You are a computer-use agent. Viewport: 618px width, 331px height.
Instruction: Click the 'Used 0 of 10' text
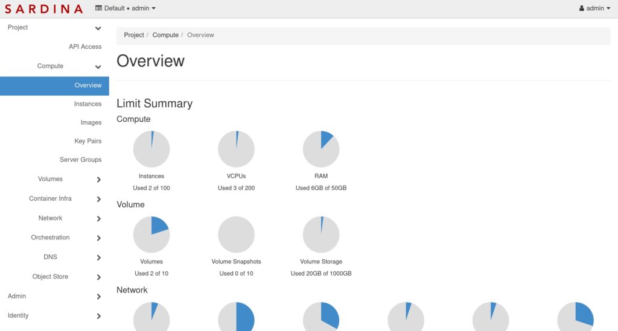point(236,274)
